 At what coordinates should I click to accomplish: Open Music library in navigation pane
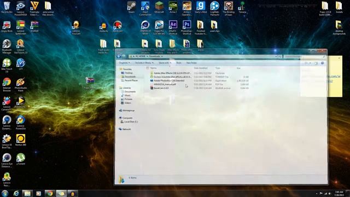click(x=127, y=96)
